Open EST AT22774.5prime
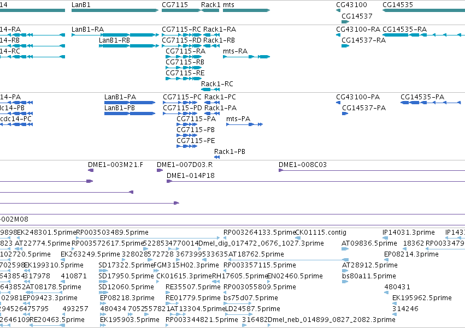This screenshot has width=465, height=328. (x=19, y=249)
